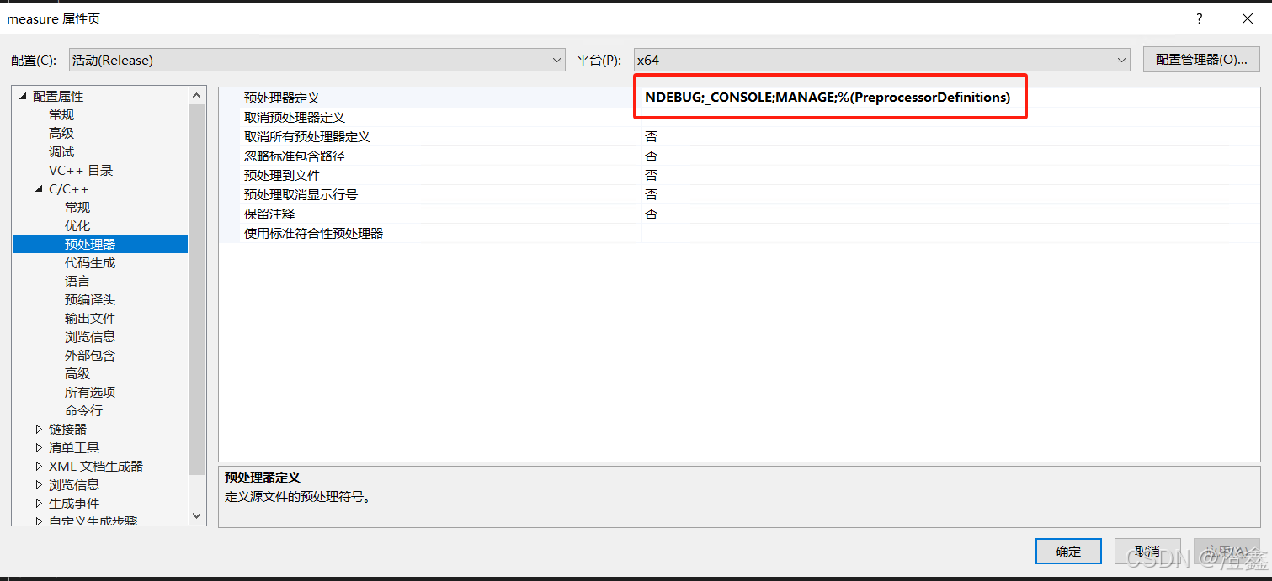Collapse the C/C++ tree node

(39, 189)
